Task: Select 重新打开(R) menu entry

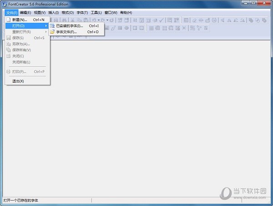Action: tap(27, 32)
